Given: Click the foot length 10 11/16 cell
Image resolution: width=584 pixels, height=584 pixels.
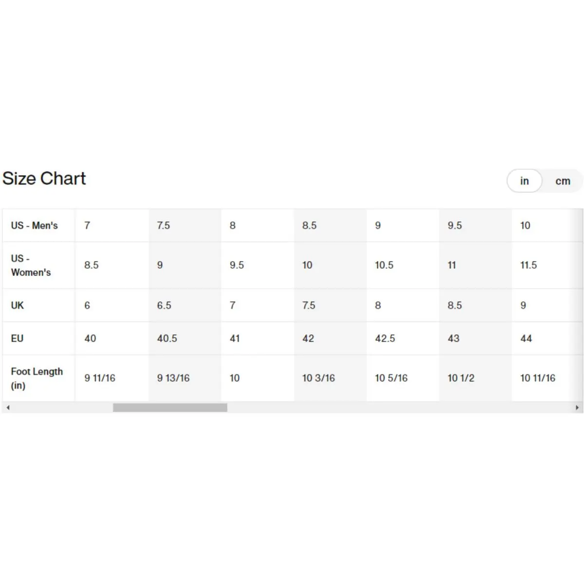Looking at the screenshot, I should 540,378.
